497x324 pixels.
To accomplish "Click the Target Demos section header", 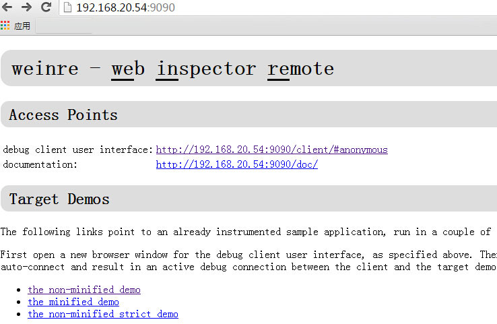I will (x=59, y=199).
